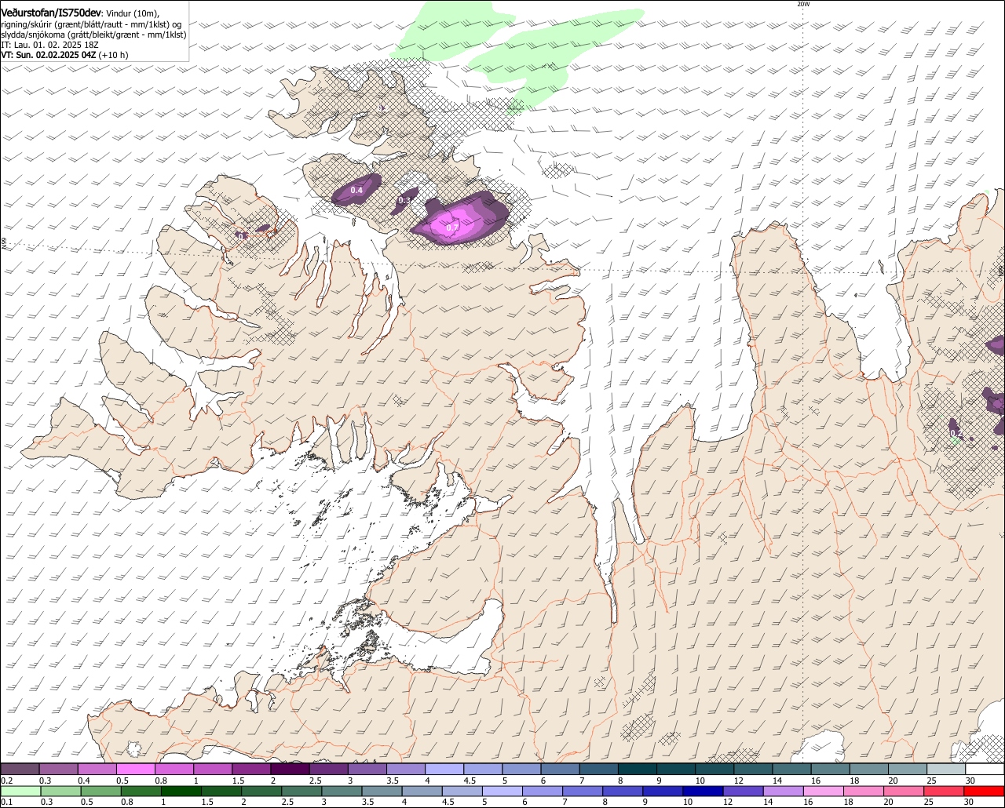Select the dark green bottom-row swatch above 1
Viewport: 1005px width, 808px height.
click(181, 792)
